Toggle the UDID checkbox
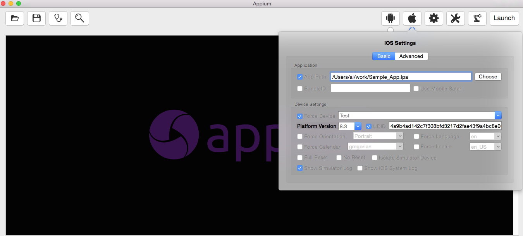523x236 pixels. 369,126
